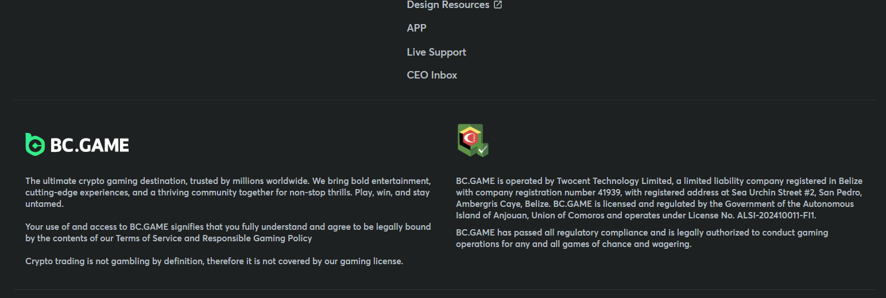Open the Anjouan license seal badge
886x298 pixels.
471,140
